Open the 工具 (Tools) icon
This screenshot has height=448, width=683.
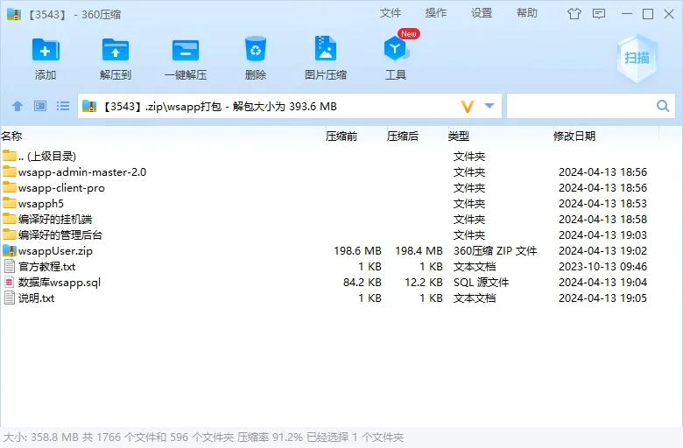click(396, 49)
